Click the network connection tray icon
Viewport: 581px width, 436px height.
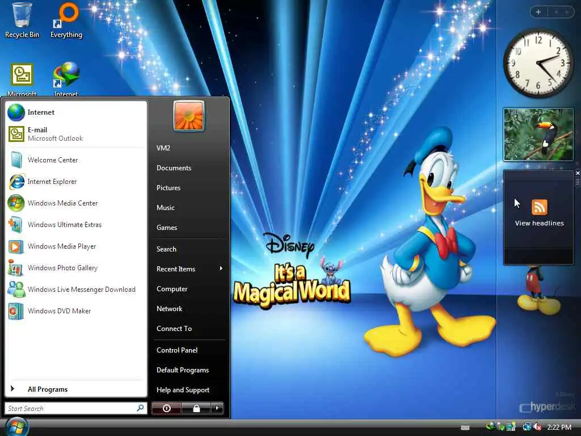pos(527,427)
